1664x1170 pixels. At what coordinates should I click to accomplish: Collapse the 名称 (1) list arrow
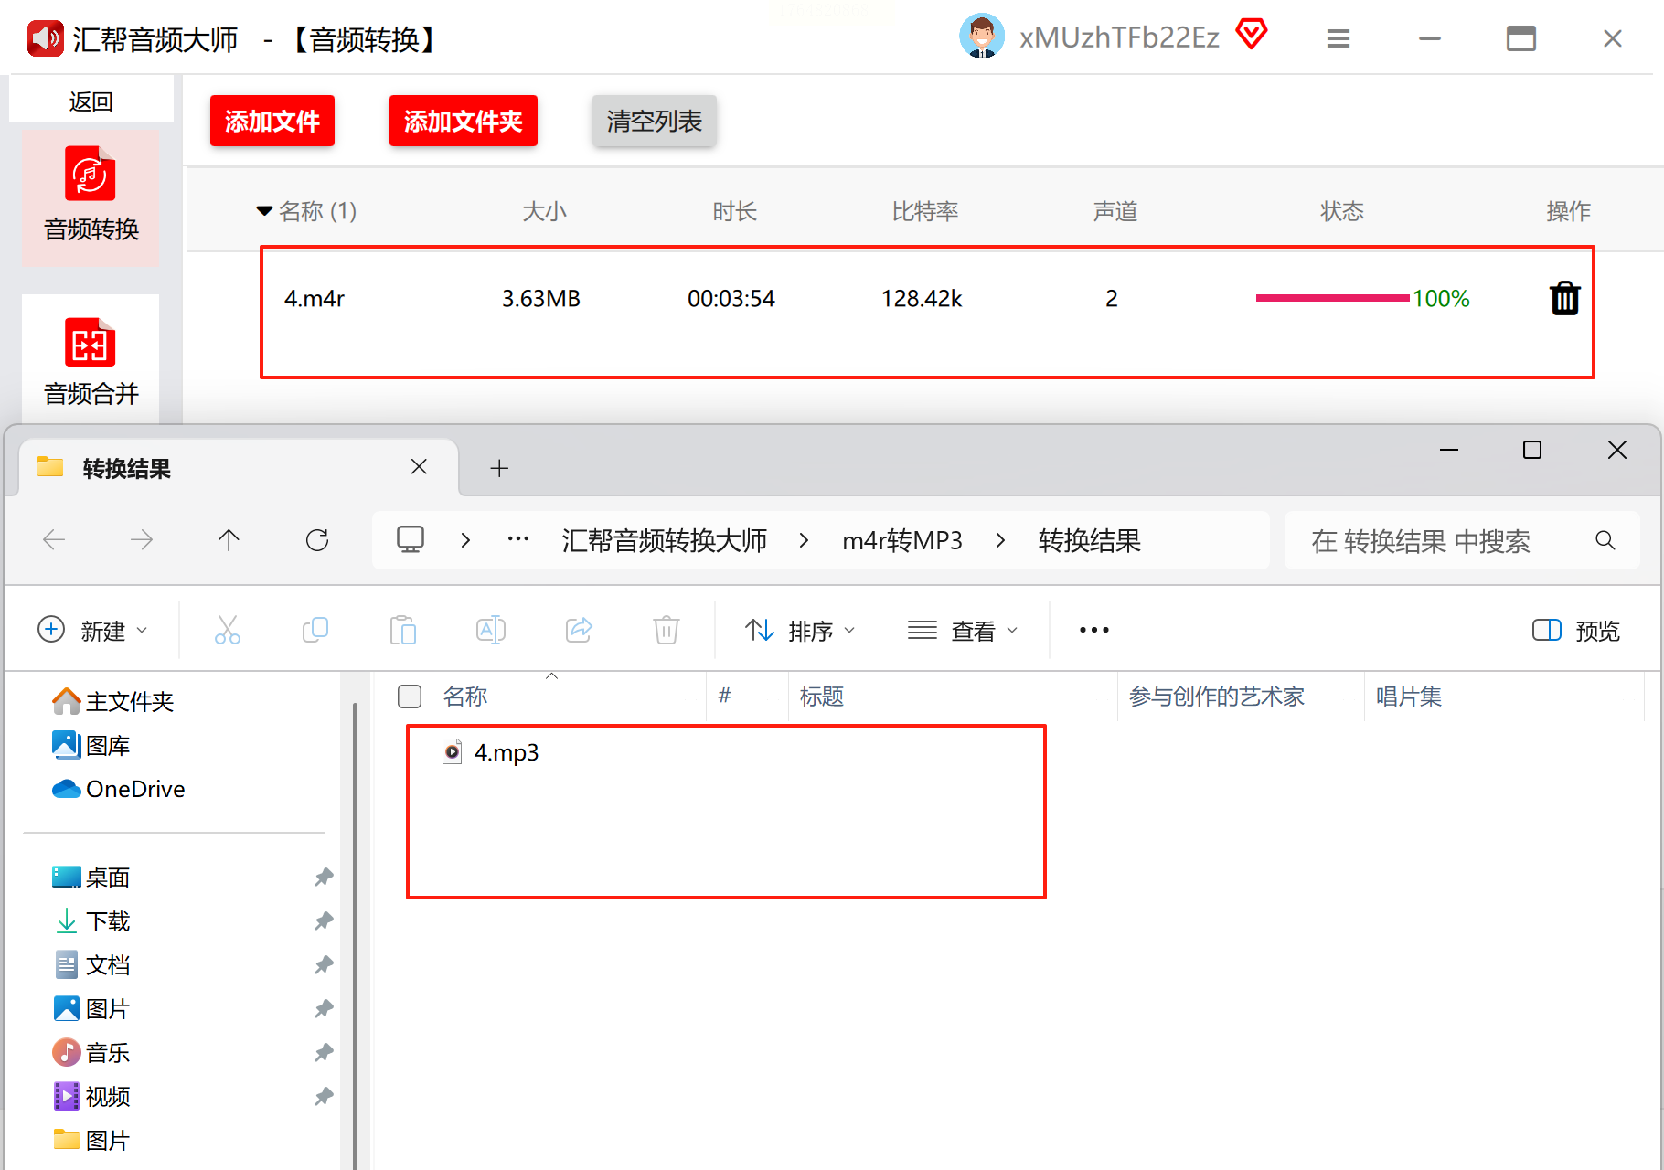tap(264, 211)
